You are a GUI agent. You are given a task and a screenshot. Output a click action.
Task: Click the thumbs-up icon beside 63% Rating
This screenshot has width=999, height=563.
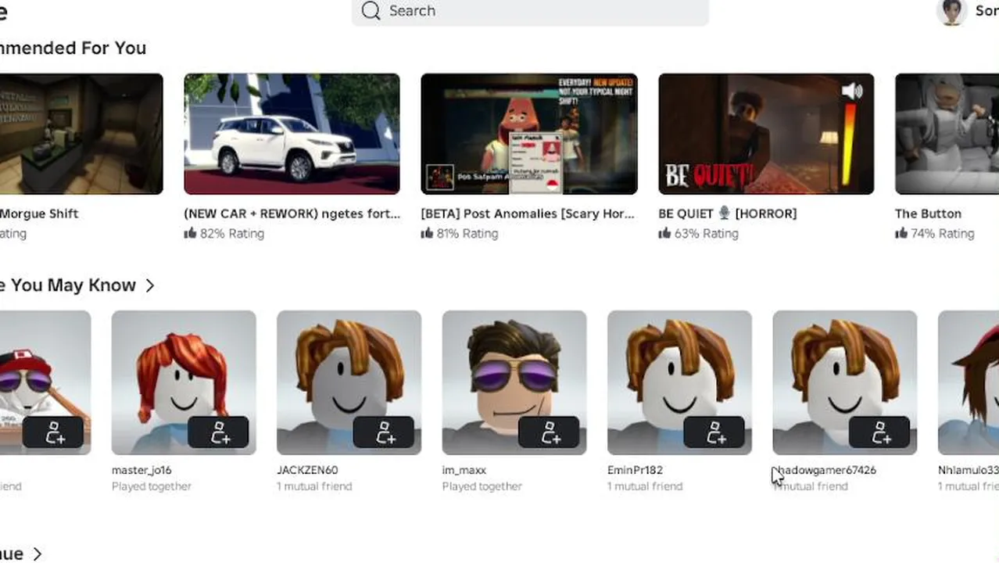(664, 233)
